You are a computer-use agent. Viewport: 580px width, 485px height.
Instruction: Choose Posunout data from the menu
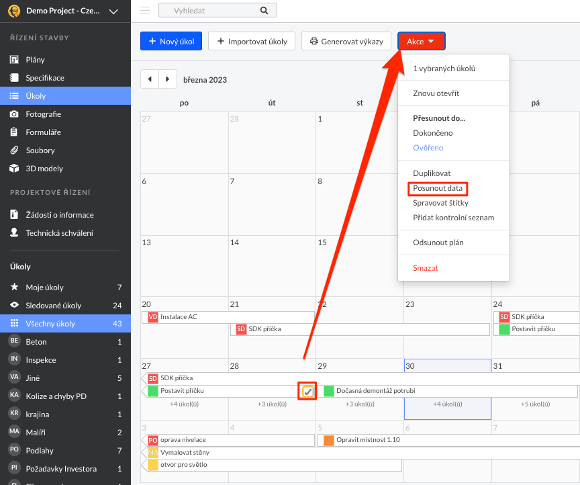coord(438,188)
